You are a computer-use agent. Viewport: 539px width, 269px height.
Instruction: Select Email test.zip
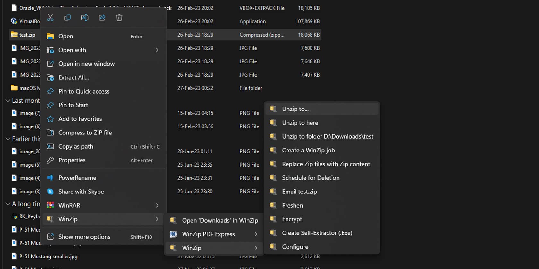322,192
